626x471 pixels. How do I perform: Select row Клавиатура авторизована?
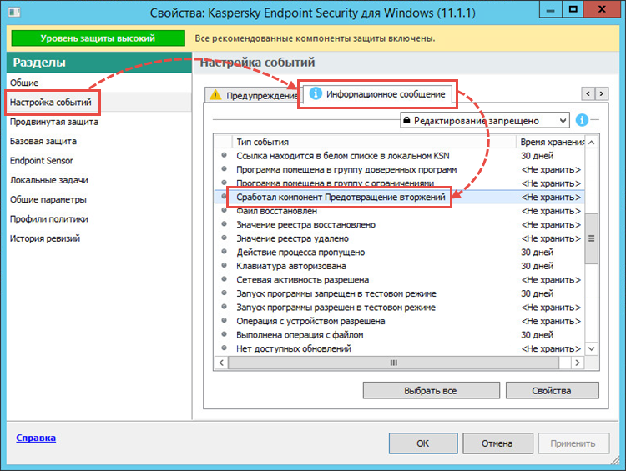pos(399,266)
